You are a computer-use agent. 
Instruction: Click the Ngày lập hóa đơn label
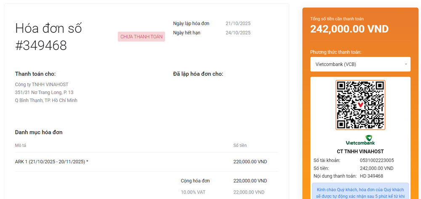tap(191, 24)
